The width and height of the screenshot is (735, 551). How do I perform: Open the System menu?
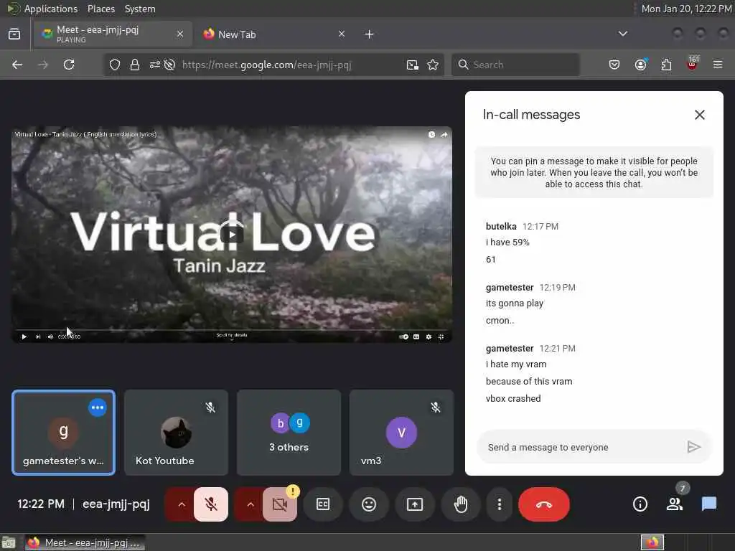140,9
